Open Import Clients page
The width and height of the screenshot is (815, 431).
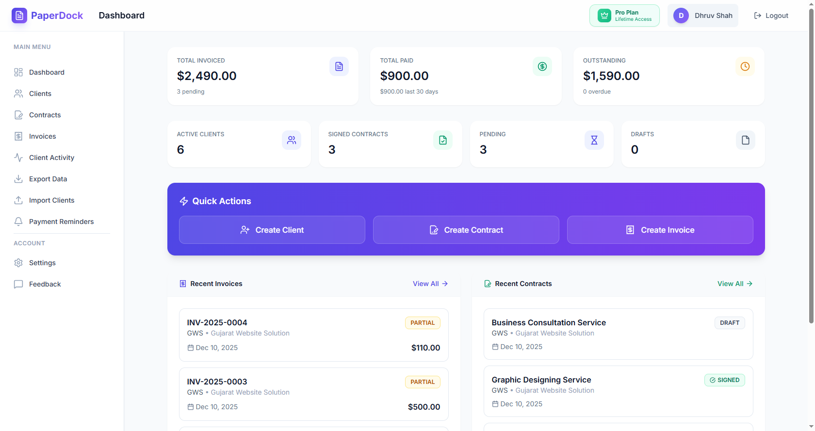click(x=62, y=200)
